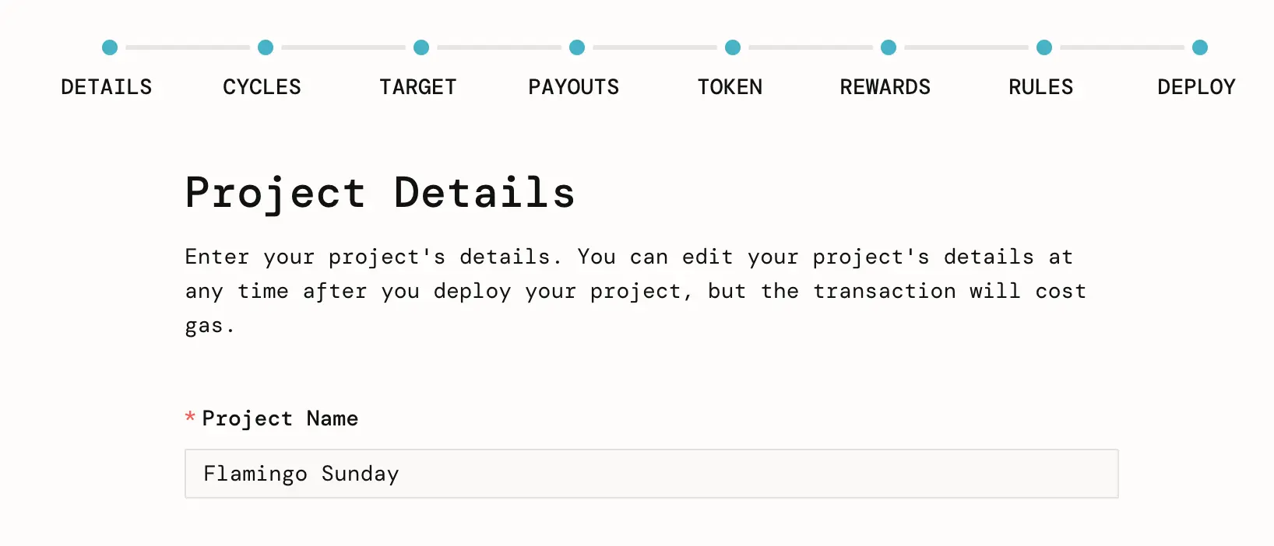Click the step dot above PAYOUTS
This screenshot has width=1274, height=546.
pyautogui.click(x=577, y=47)
